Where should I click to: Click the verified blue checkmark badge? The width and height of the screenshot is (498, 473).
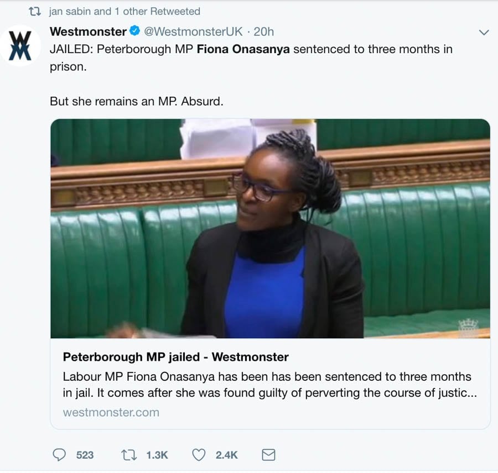pos(136,31)
